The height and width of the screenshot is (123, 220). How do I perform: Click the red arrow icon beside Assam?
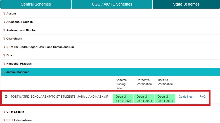tap(4, 14)
